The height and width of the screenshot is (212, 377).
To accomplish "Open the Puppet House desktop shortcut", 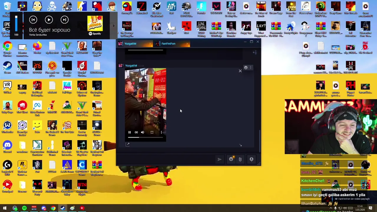I will tap(350, 89).
